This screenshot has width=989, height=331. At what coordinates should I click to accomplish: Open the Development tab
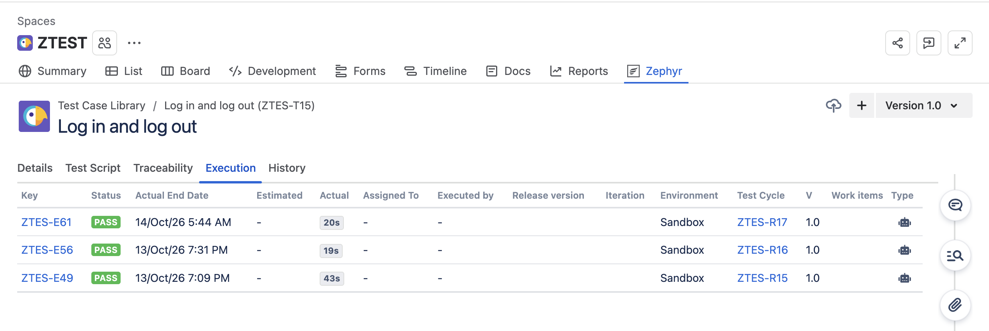click(272, 71)
